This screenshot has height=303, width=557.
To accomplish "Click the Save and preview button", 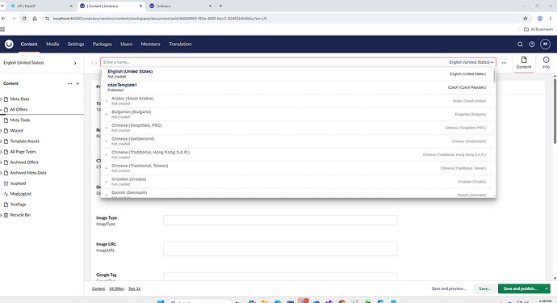I will pyautogui.click(x=449, y=288).
